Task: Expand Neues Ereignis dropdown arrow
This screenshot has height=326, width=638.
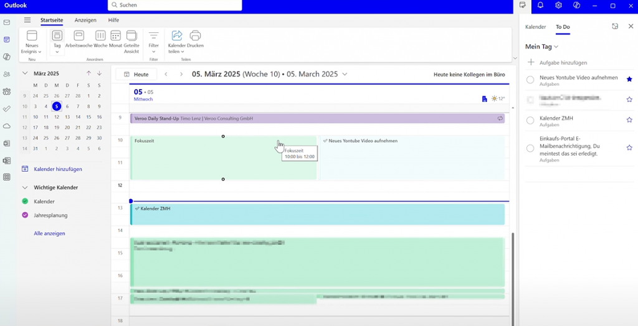Action: [40, 52]
